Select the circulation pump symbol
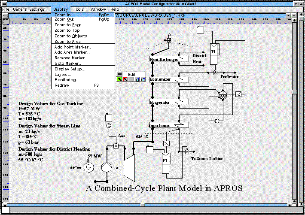Viewport: 305px width, 215px height. 217,121
